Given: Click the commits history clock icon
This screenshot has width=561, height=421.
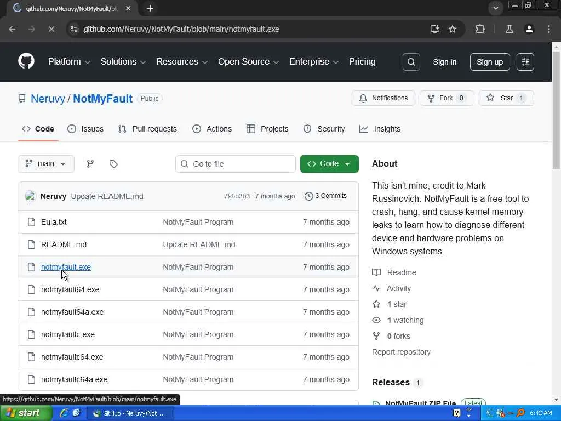Looking at the screenshot, I should [308, 196].
